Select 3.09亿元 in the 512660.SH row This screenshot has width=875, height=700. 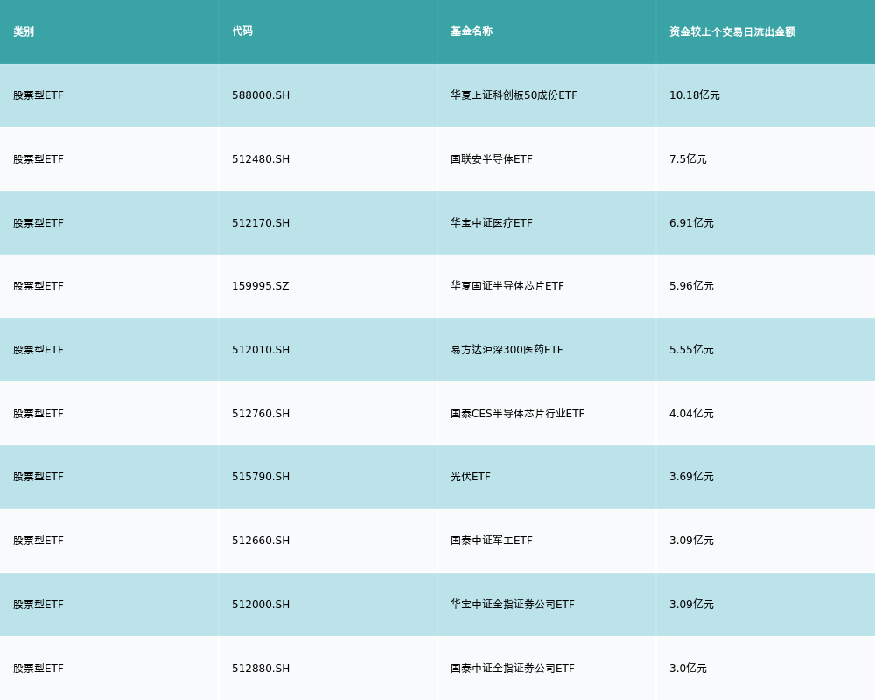pos(691,541)
